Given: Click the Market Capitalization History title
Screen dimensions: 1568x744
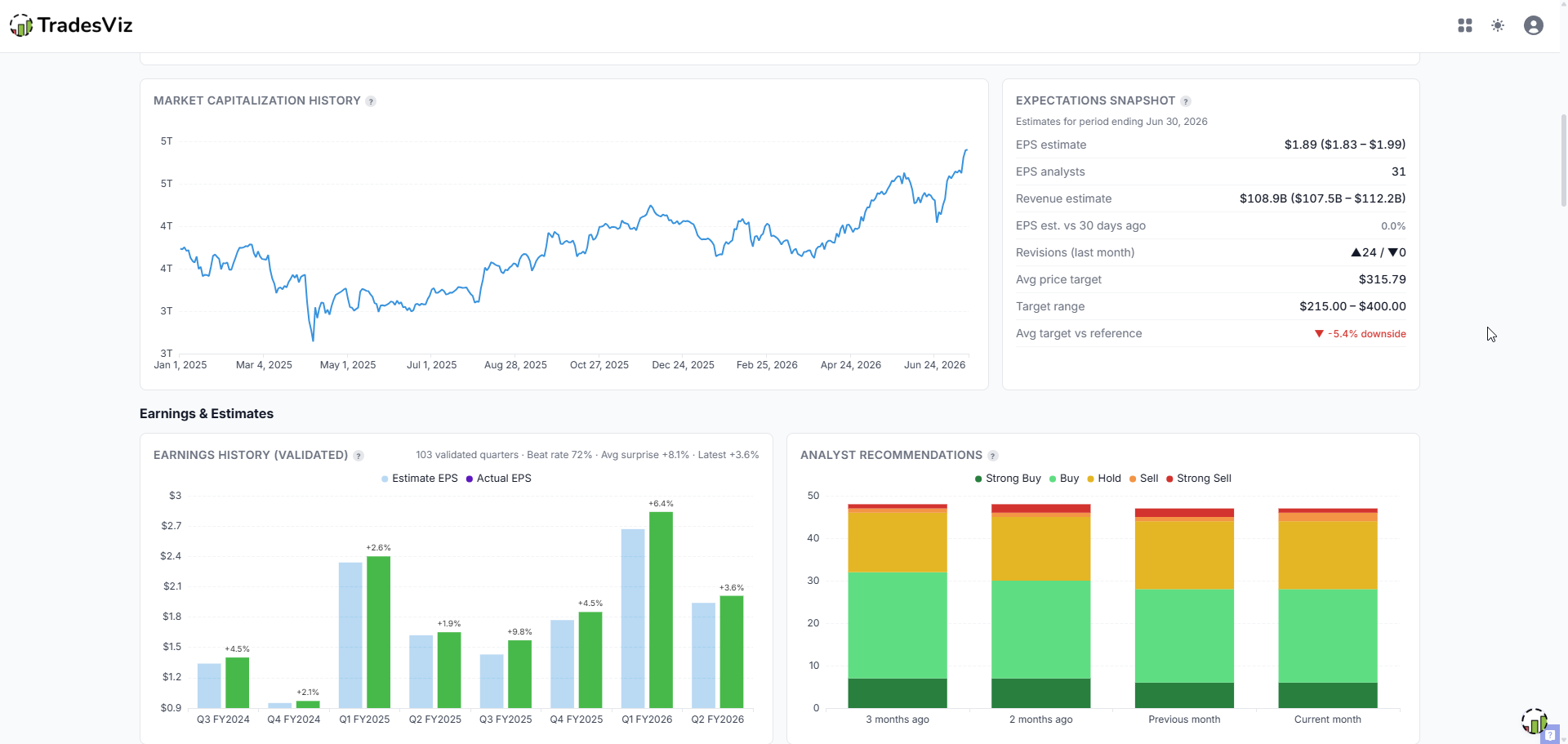Looking at the screenshot, I should (x=257, y=100).
